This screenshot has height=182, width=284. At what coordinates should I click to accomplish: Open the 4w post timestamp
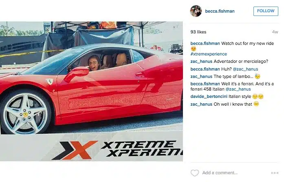(x=275, y=32)
